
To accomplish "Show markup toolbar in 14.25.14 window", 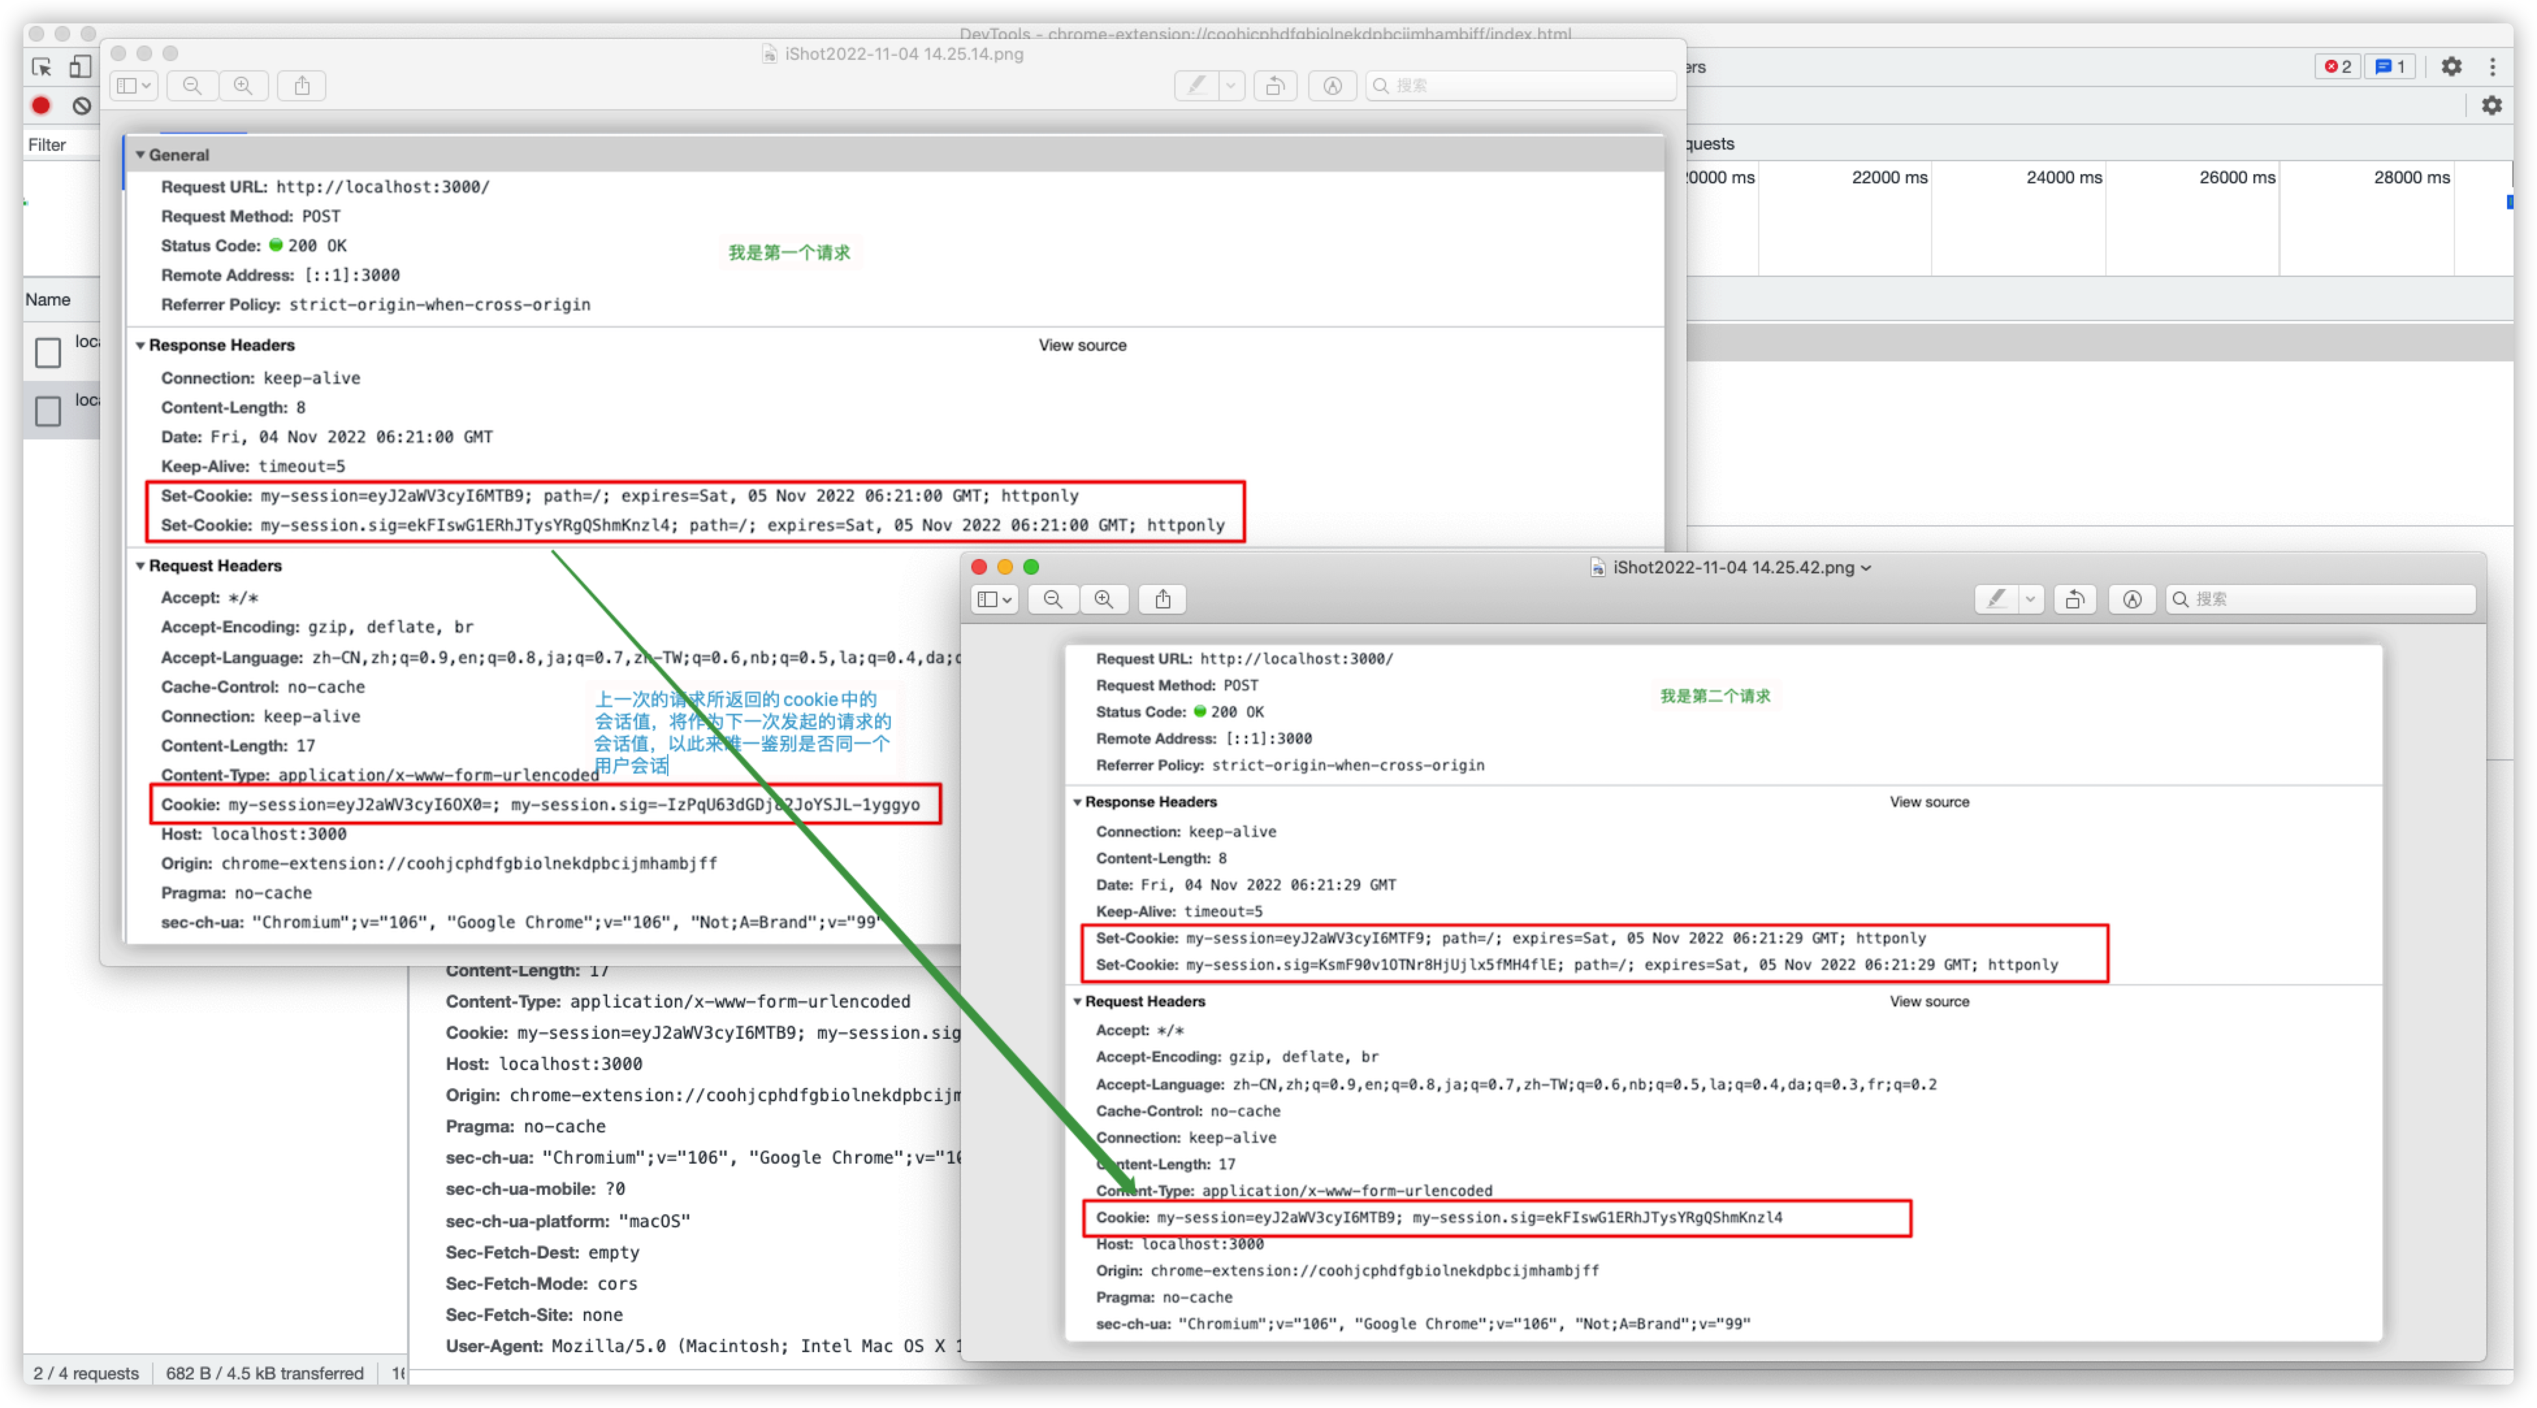I will (1332, 86).
